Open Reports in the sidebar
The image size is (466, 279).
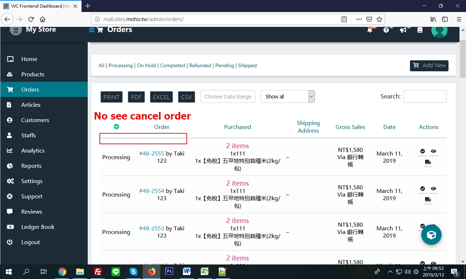[x=44, y=166]
